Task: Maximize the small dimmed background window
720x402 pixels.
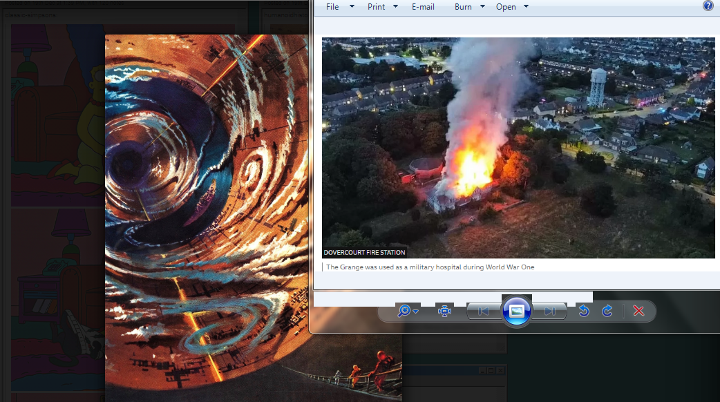Action: pos(491,370)
